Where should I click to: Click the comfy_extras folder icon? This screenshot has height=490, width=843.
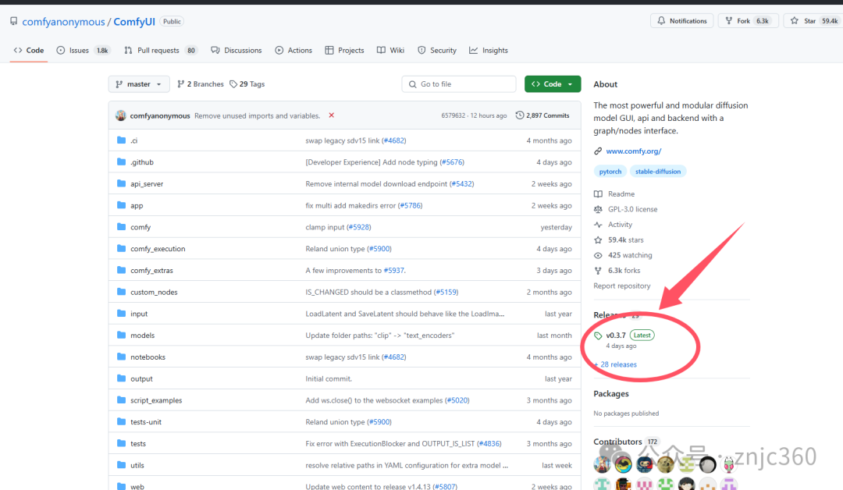(122, 270)
